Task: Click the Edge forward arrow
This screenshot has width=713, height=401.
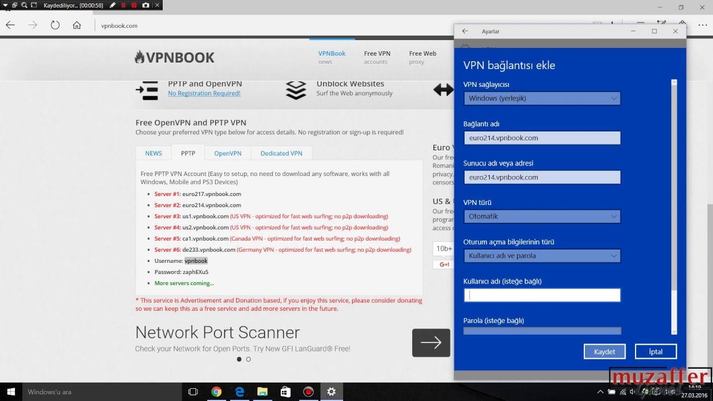Action: tap(33, 25)
